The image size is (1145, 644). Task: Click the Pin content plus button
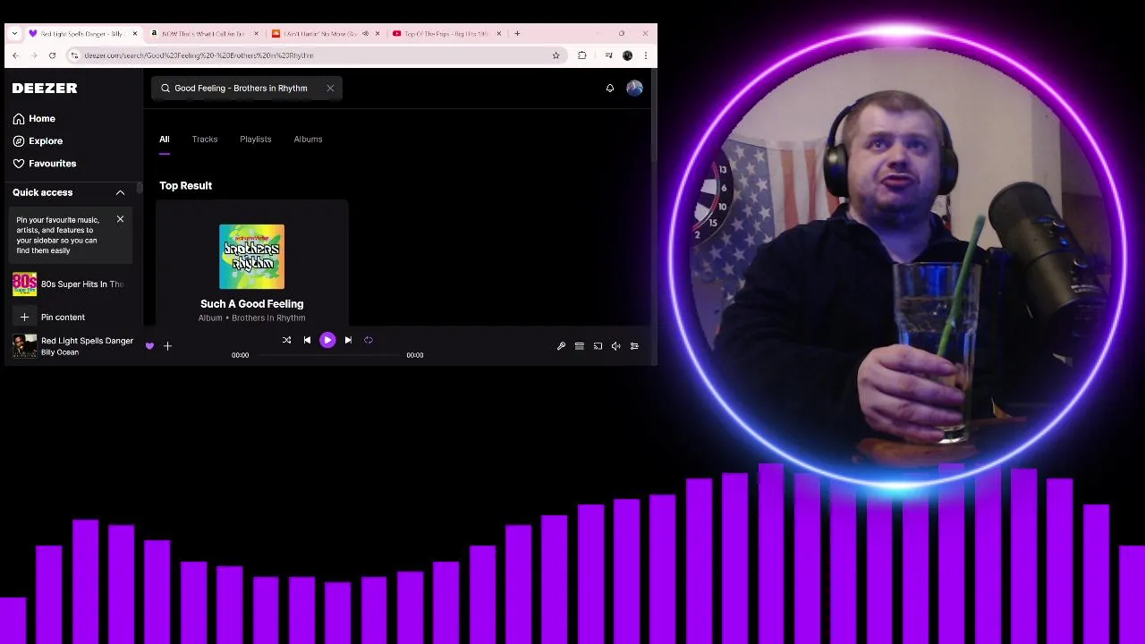coord(25,317)
